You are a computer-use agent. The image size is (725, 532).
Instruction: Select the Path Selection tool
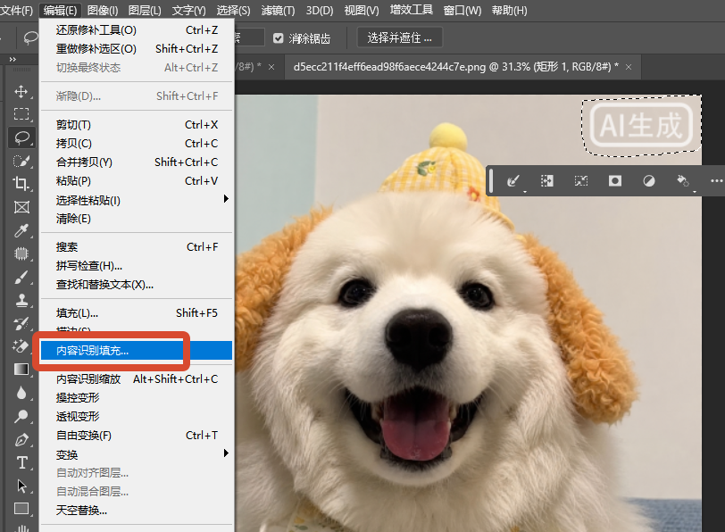coord(21,486)
